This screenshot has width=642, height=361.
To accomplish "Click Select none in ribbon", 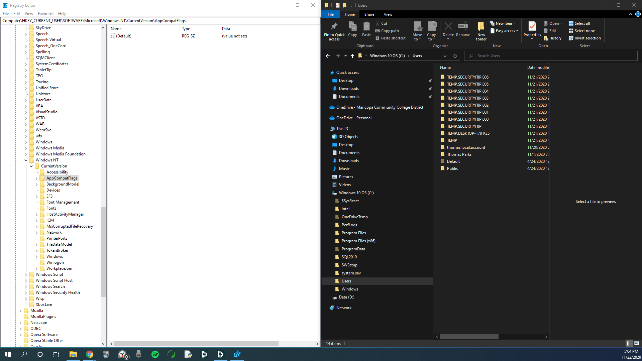I will pyautogui.click(x=581, y=31).
